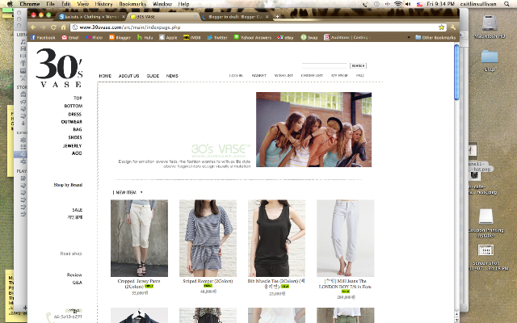The image size is (517, 323).
Task: Open the Yahoo Answers bookmark
Action: point(253,37)
